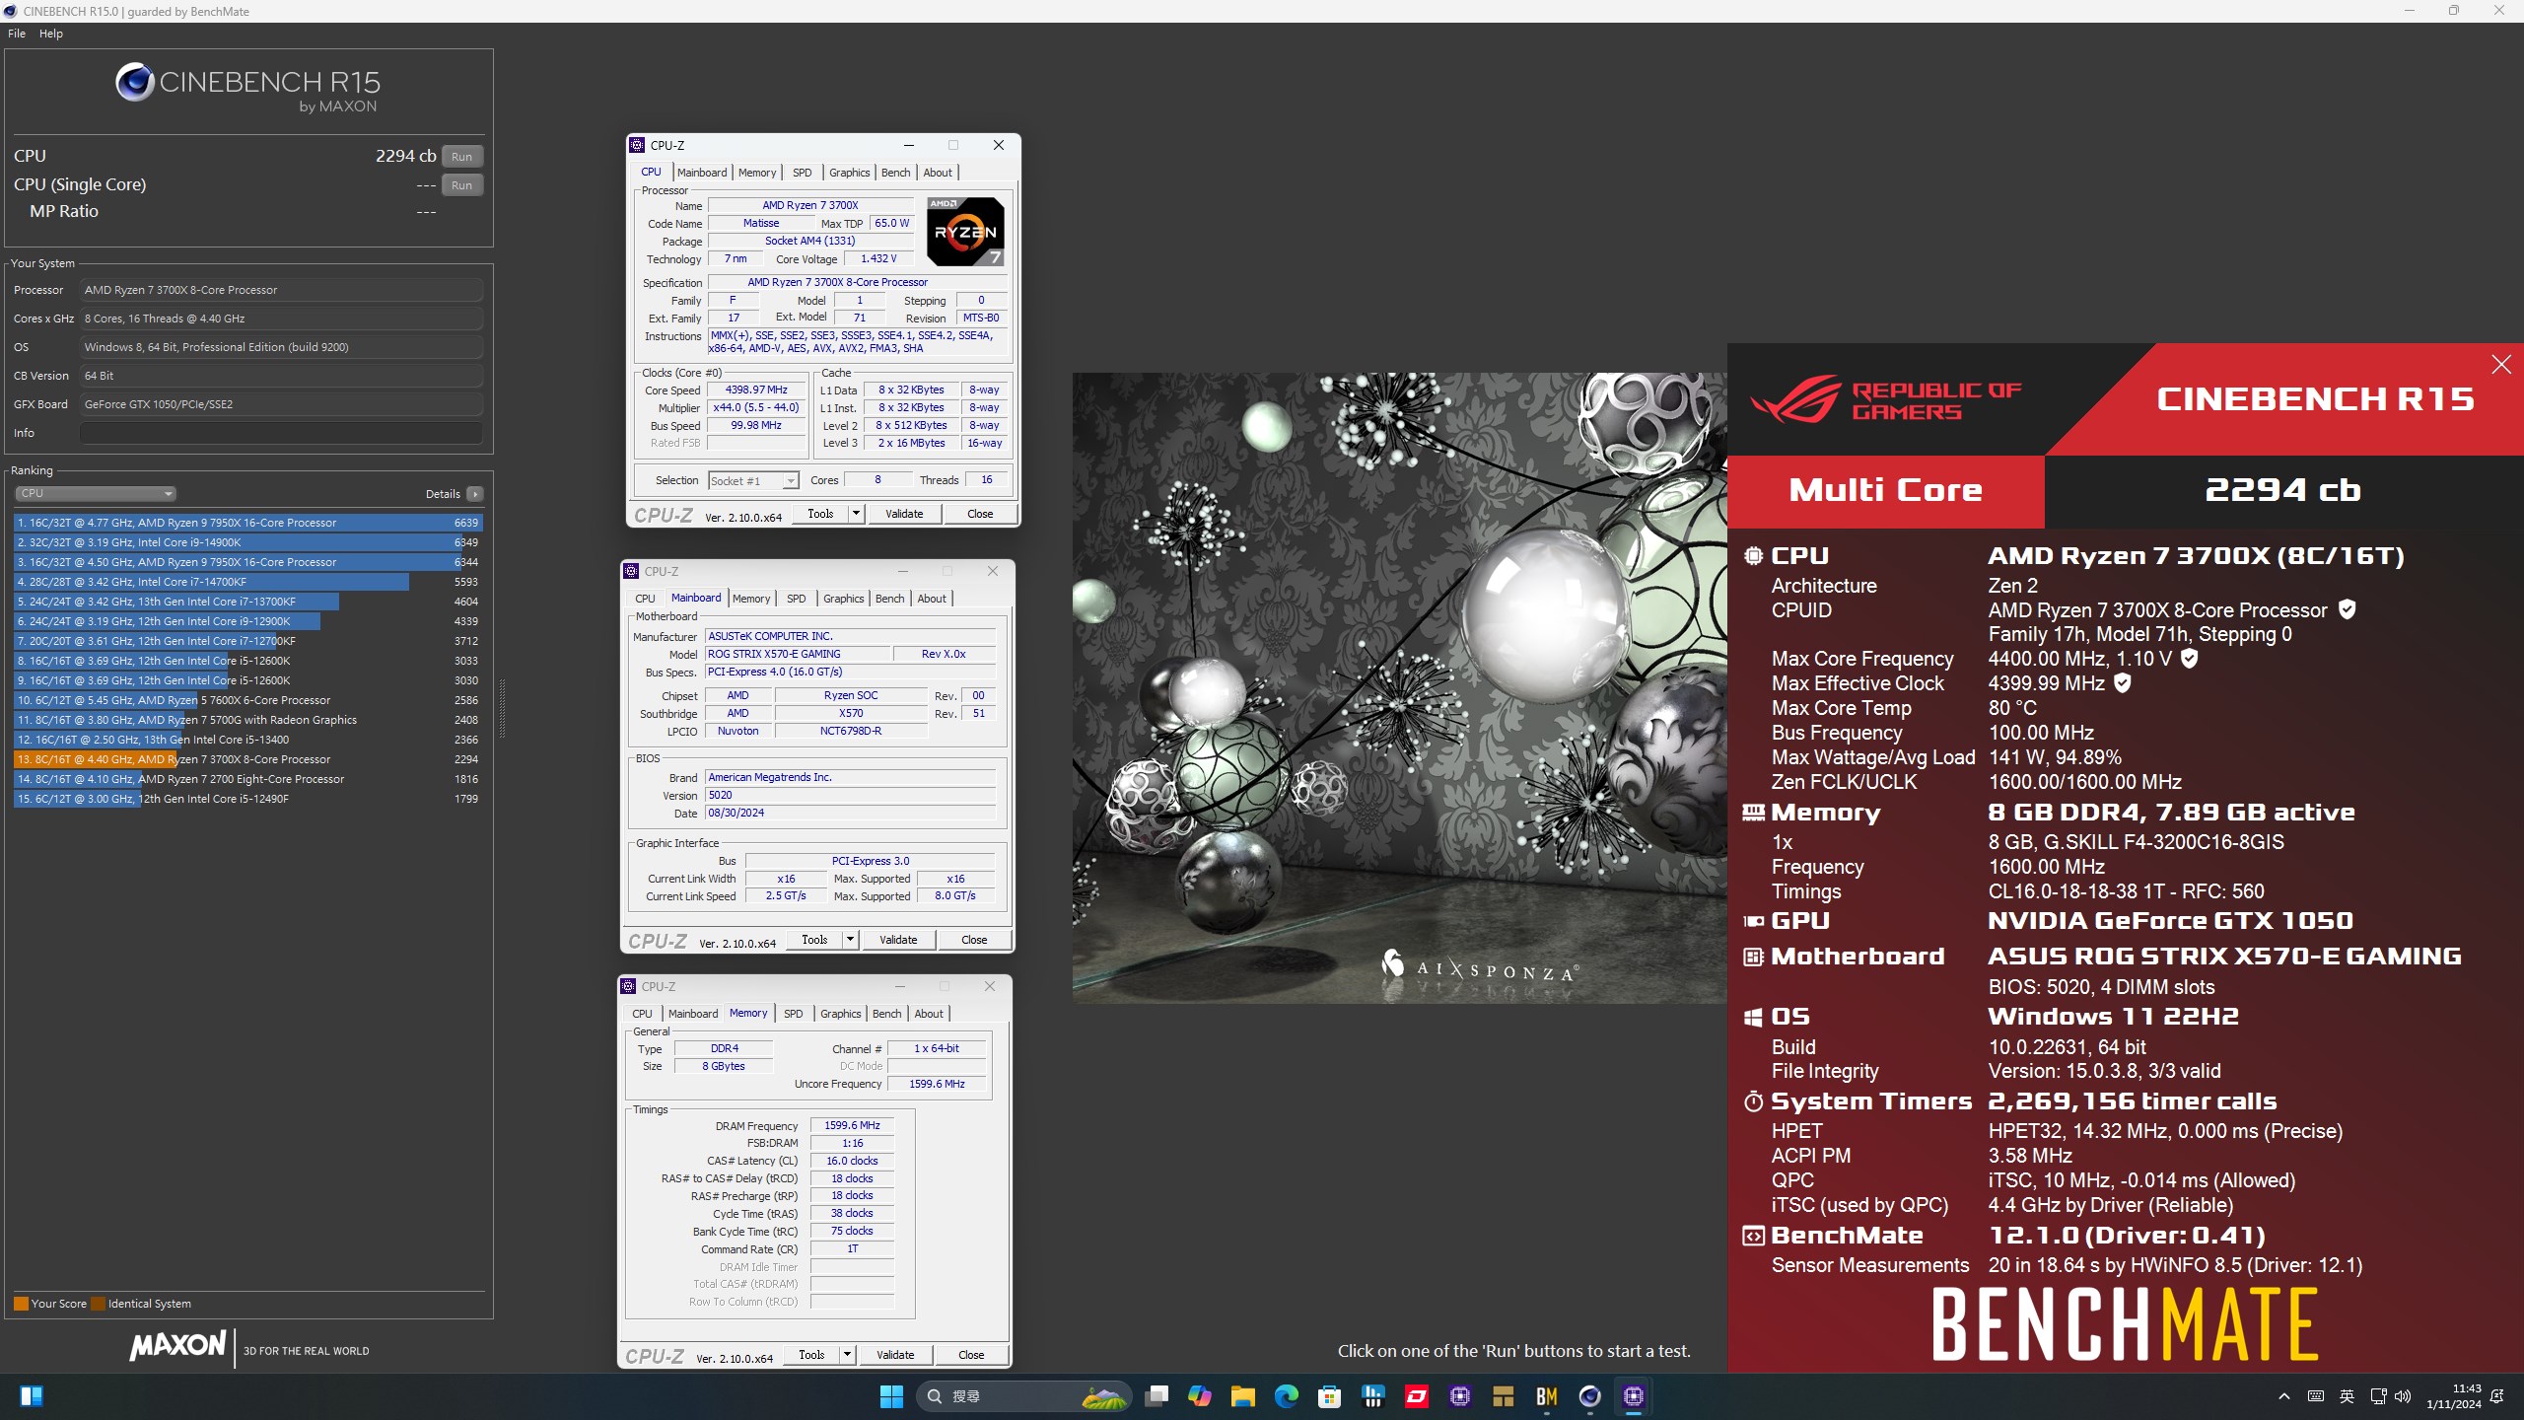Click the Info input field

281,433
